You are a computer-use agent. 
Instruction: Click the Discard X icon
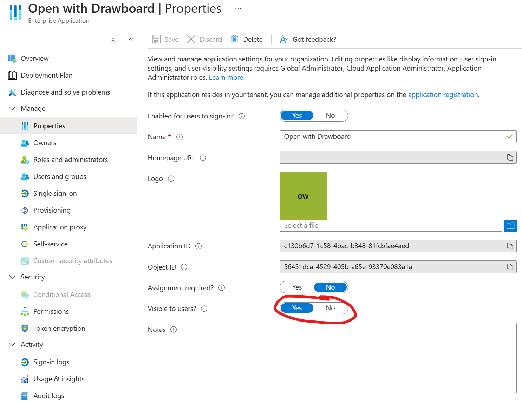click(x=191, y=39)
